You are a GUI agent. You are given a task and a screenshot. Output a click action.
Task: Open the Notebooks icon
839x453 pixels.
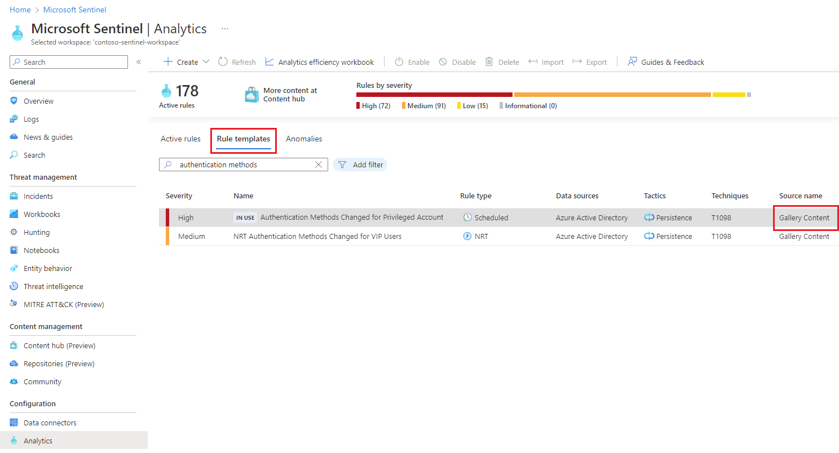pos(14,250)
